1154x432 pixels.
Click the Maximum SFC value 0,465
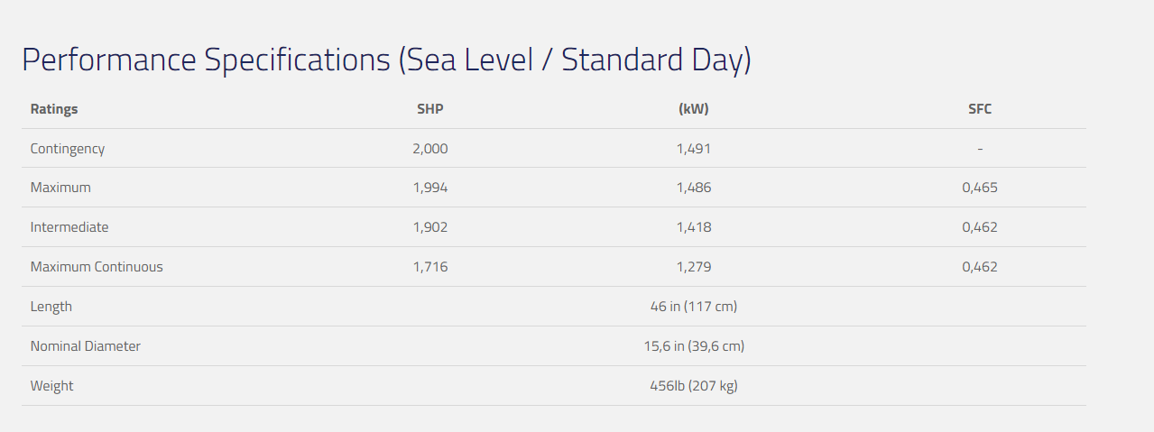pos(980,188)
